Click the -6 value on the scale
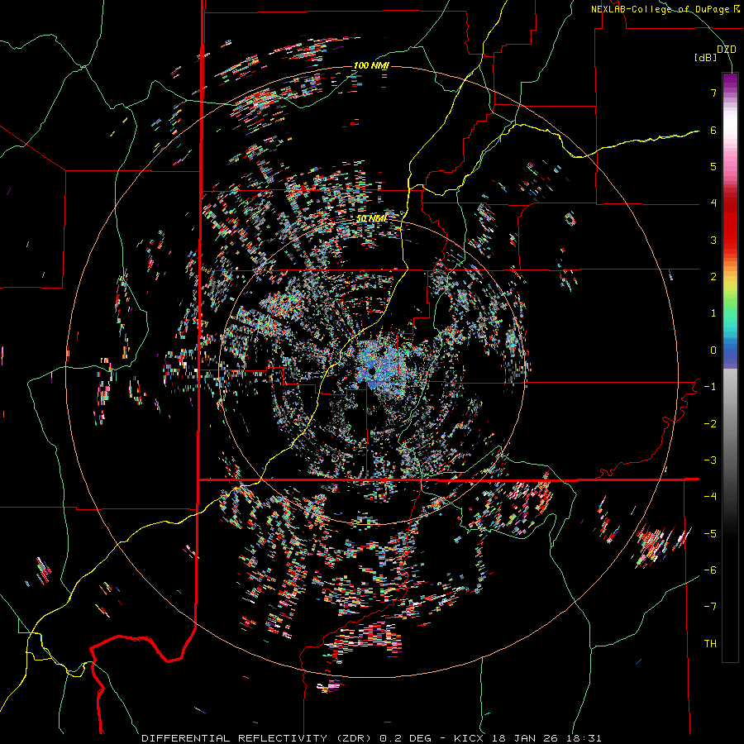The image size is (744, 744). (710, 570)
